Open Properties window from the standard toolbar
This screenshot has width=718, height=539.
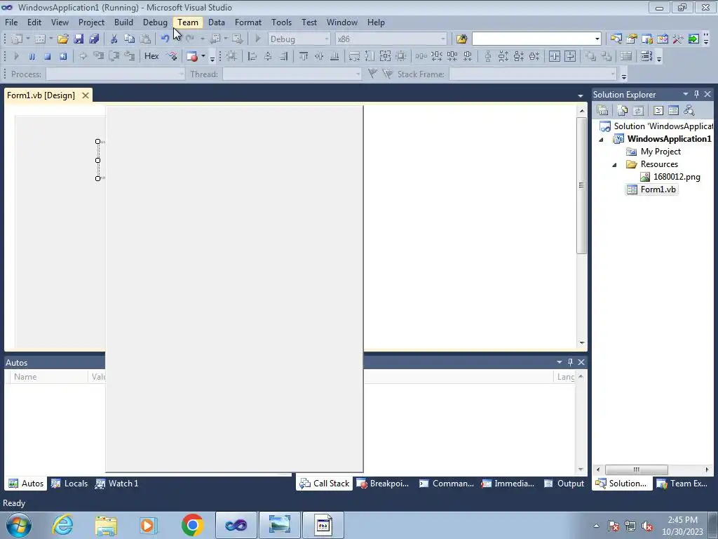click(x=632, y=39)
